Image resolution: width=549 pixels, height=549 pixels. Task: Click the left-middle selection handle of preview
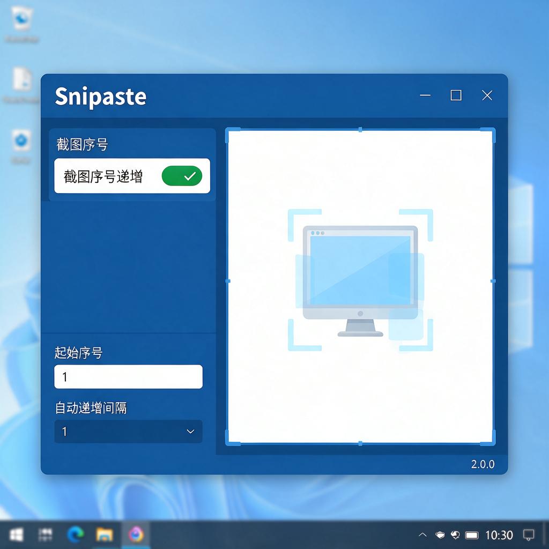[227, 281]
